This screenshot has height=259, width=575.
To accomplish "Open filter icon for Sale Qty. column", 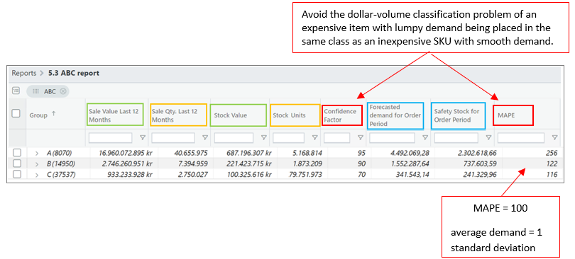I will 205,138.
